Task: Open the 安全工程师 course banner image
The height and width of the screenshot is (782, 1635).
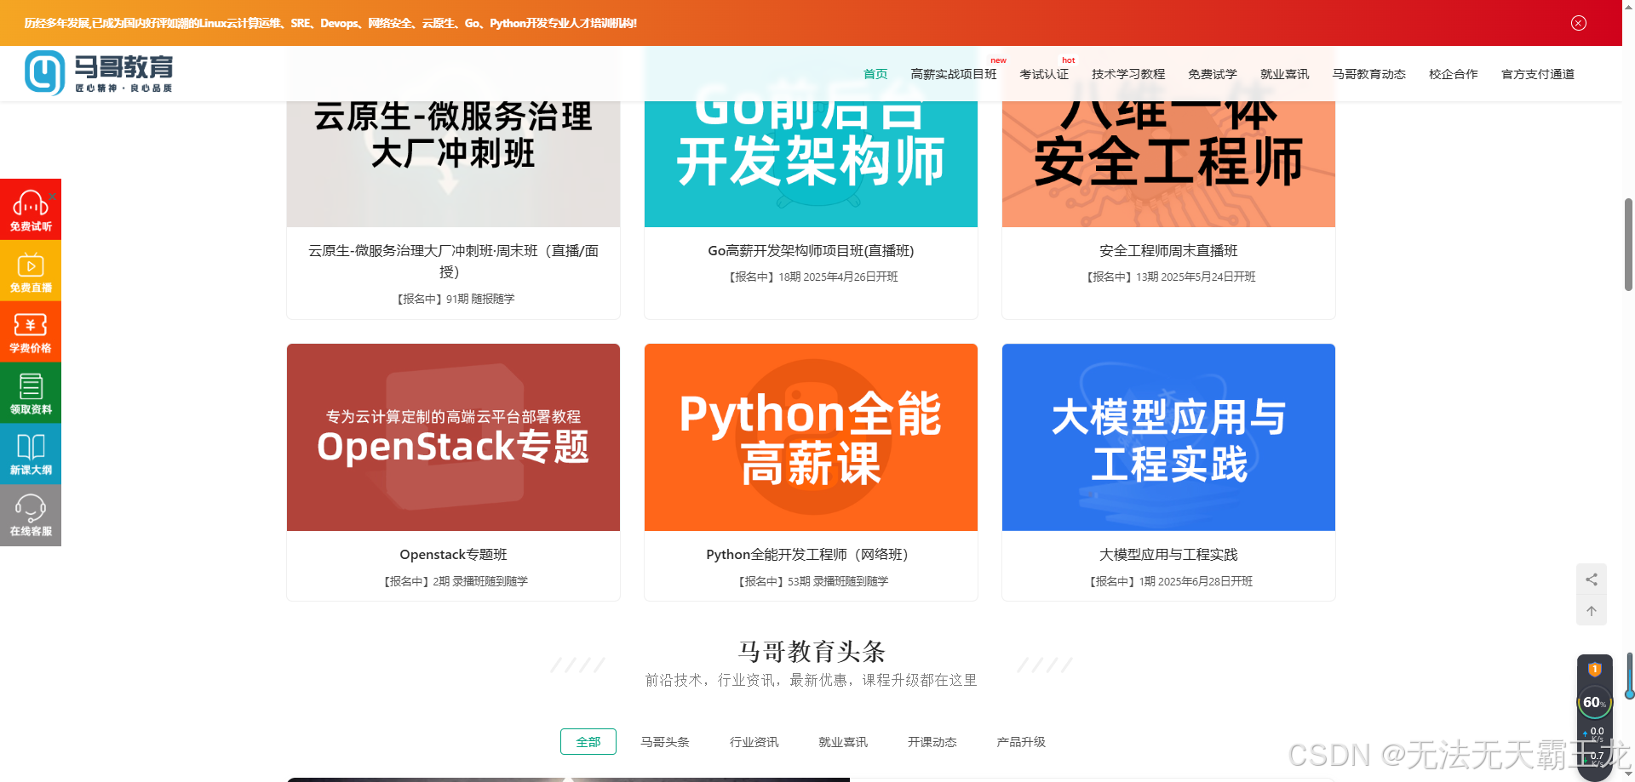Action: (x=1168, y=163)
